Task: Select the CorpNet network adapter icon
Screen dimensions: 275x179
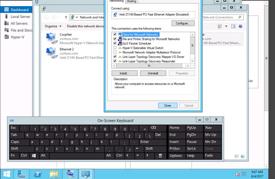Action: tap(52, 39)
